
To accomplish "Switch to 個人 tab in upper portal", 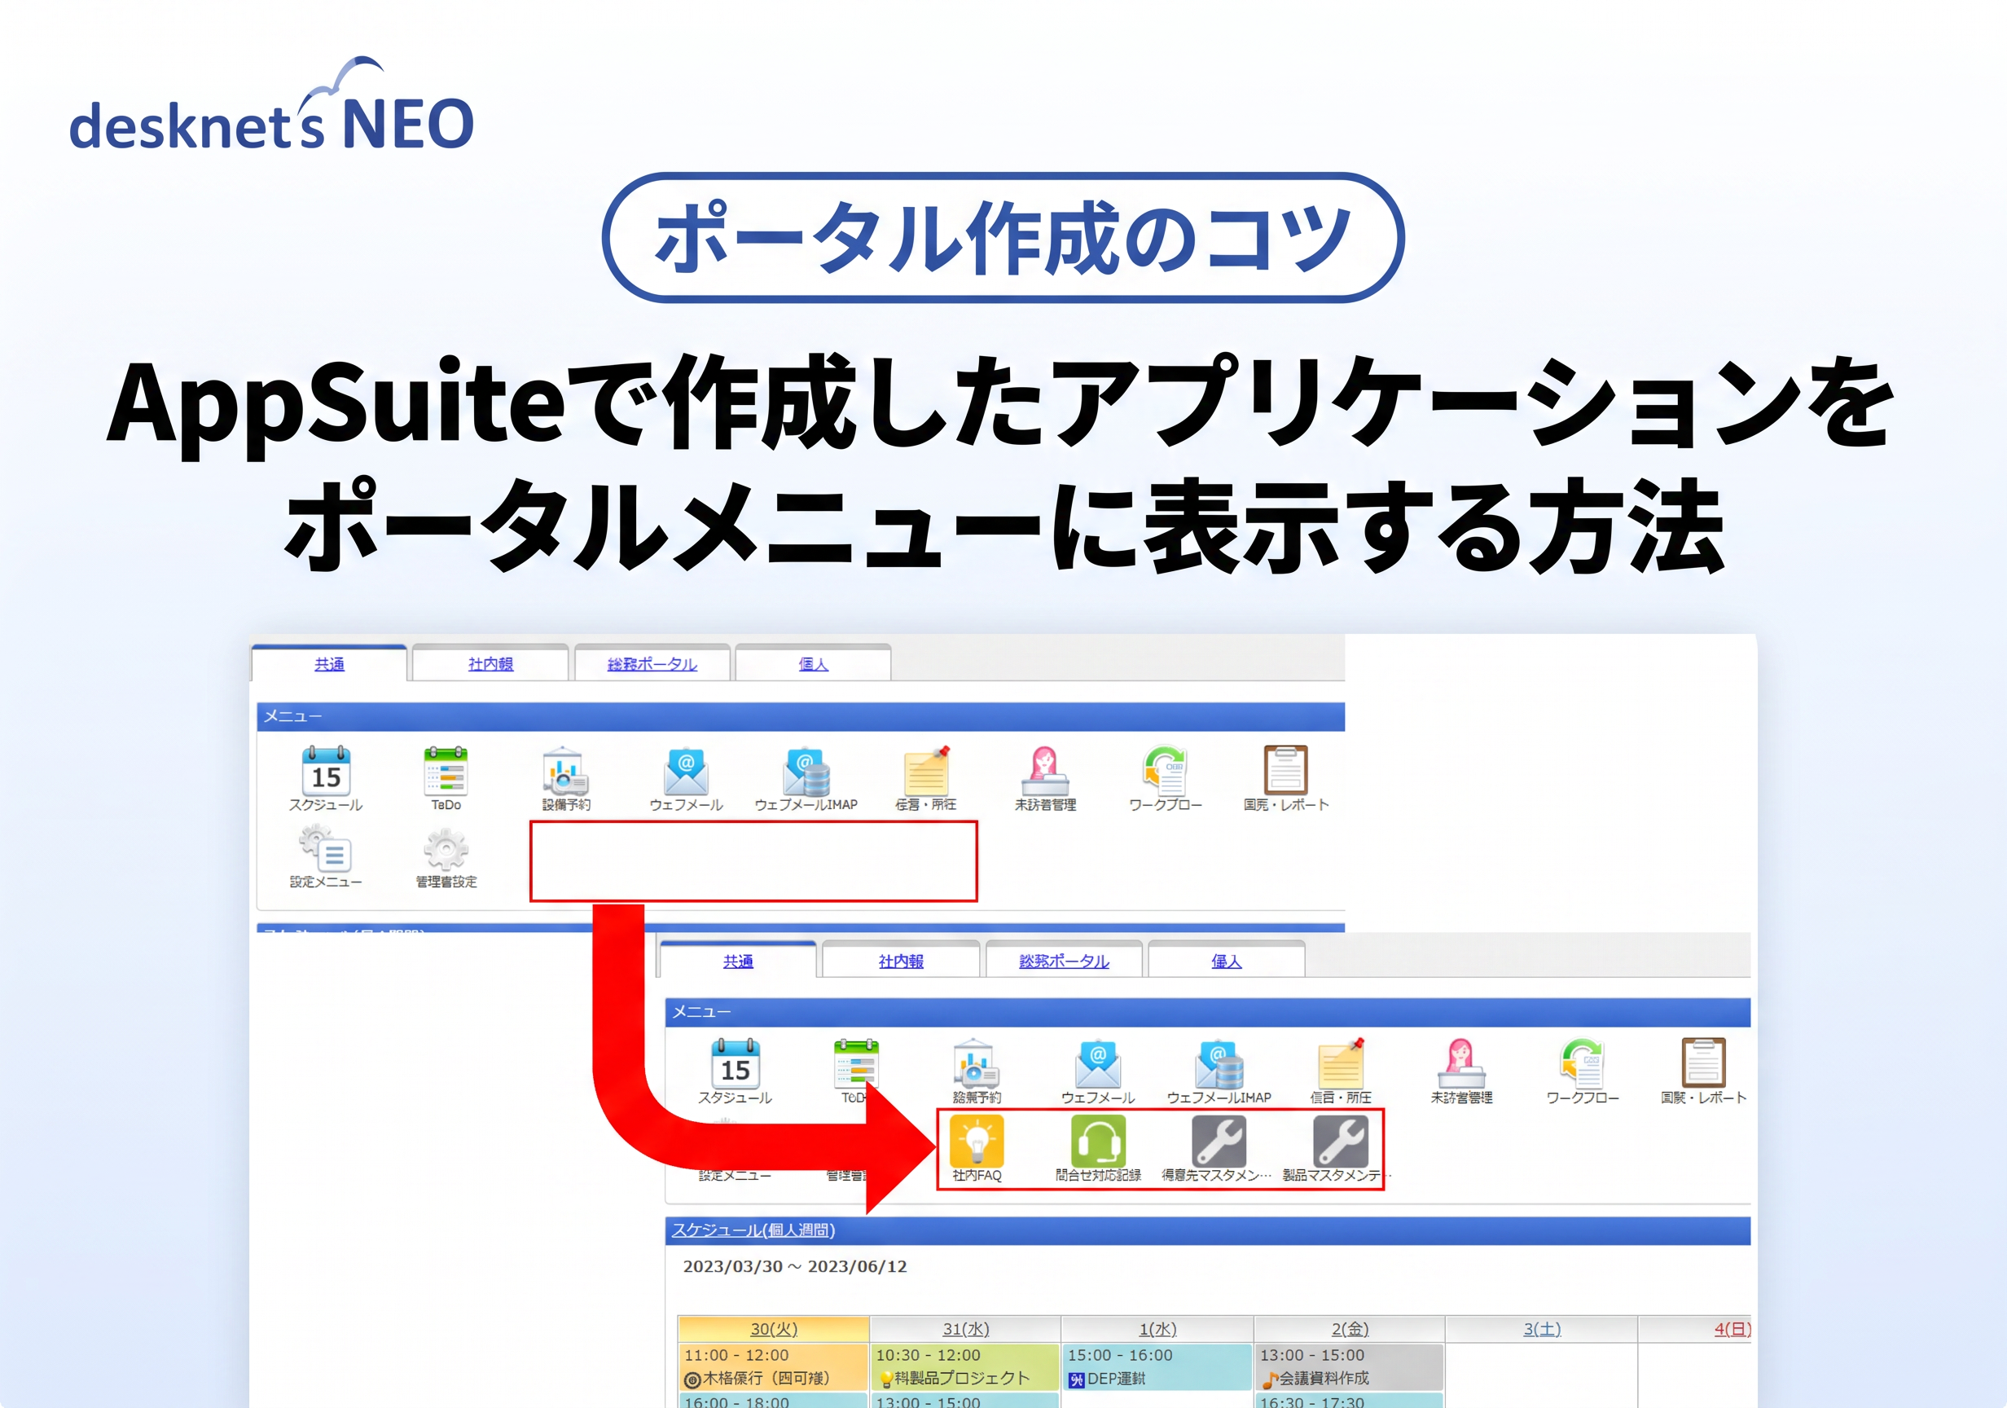I will pos(813,664).
